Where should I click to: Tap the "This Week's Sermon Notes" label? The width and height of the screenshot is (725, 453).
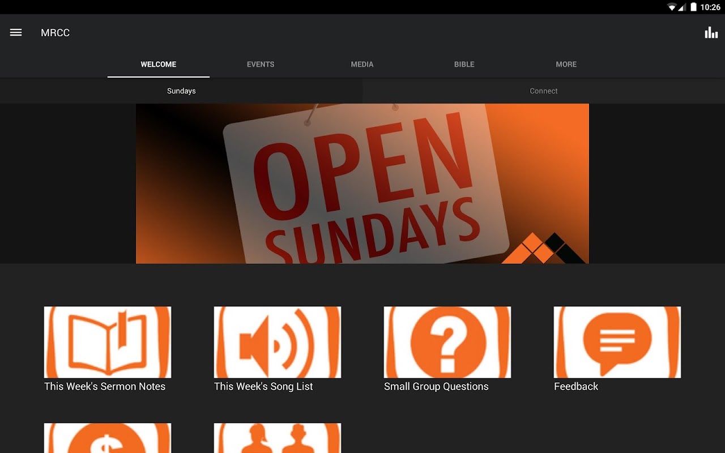pos(105,387)
